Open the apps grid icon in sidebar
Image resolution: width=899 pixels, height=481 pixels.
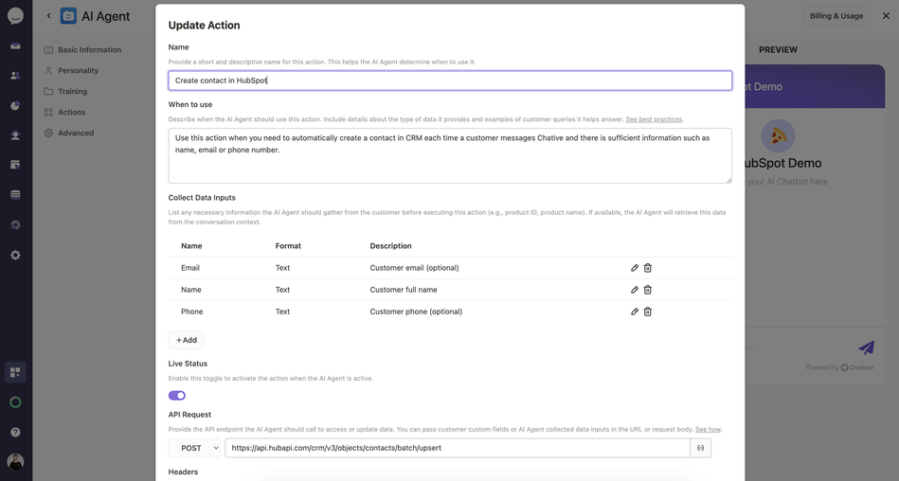point(15,373)
